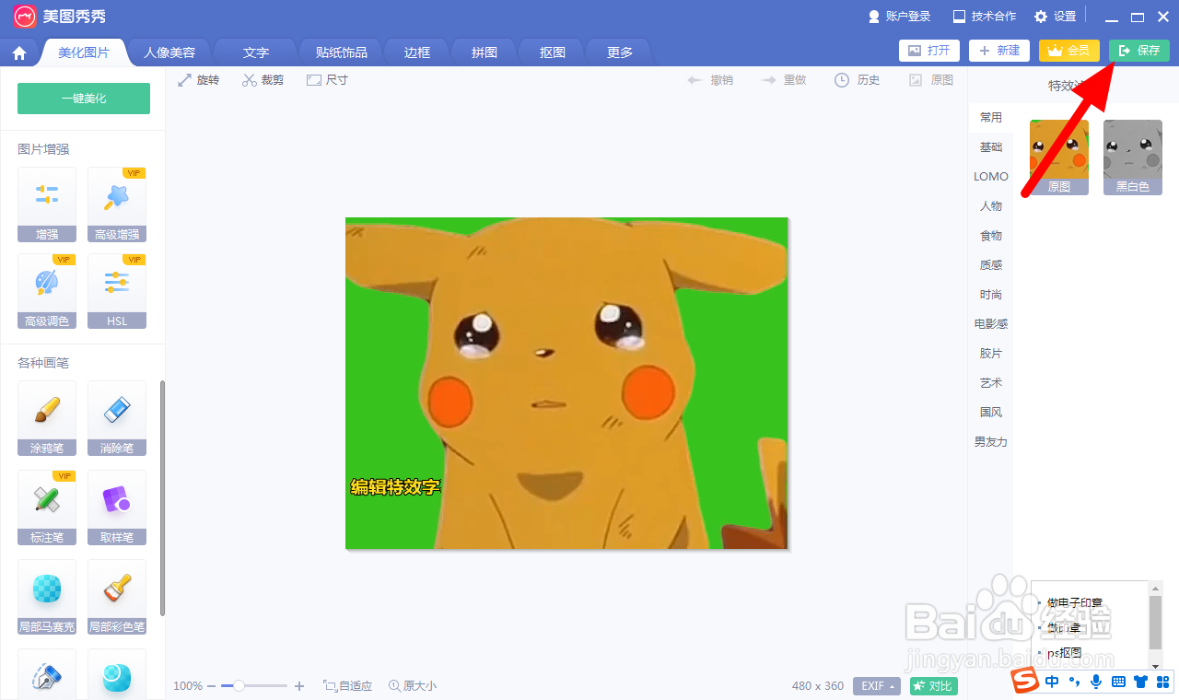1179x700 pixels.
Task: Select the 涂鸦笔 doodle pen
Action: pyautogui.click(x=47, y=418)
